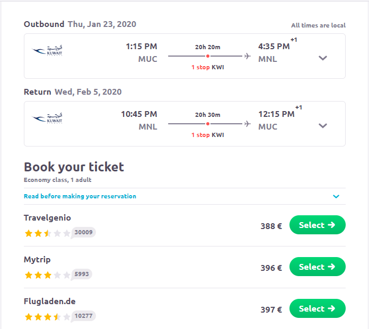369x329 pixels.
Task: Click Travelgenio review count 30009
Action: click(84, 232)
